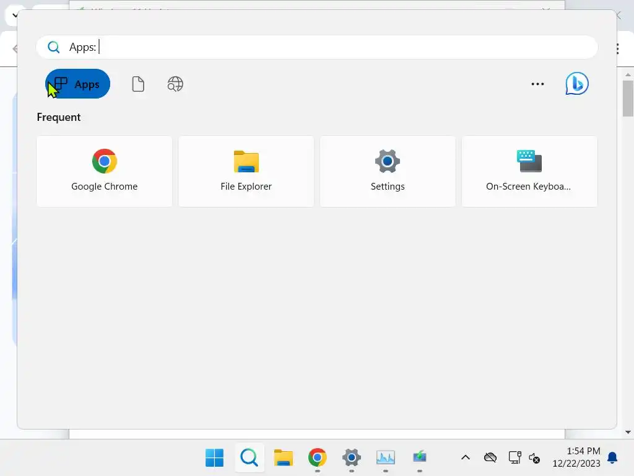Image resolution: width=634 pixels, height=476 pixels.
Task: Launch File Explorer from Frequent apps
Action: 246,171
